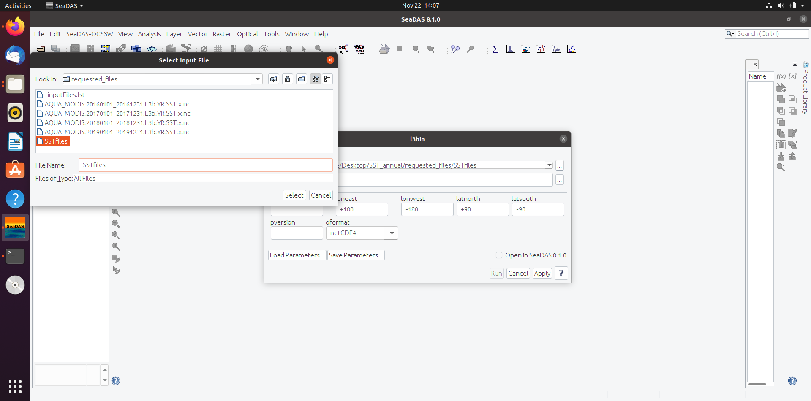Open the SeaDAS-OCSSW menu

[x=89, y=34]
